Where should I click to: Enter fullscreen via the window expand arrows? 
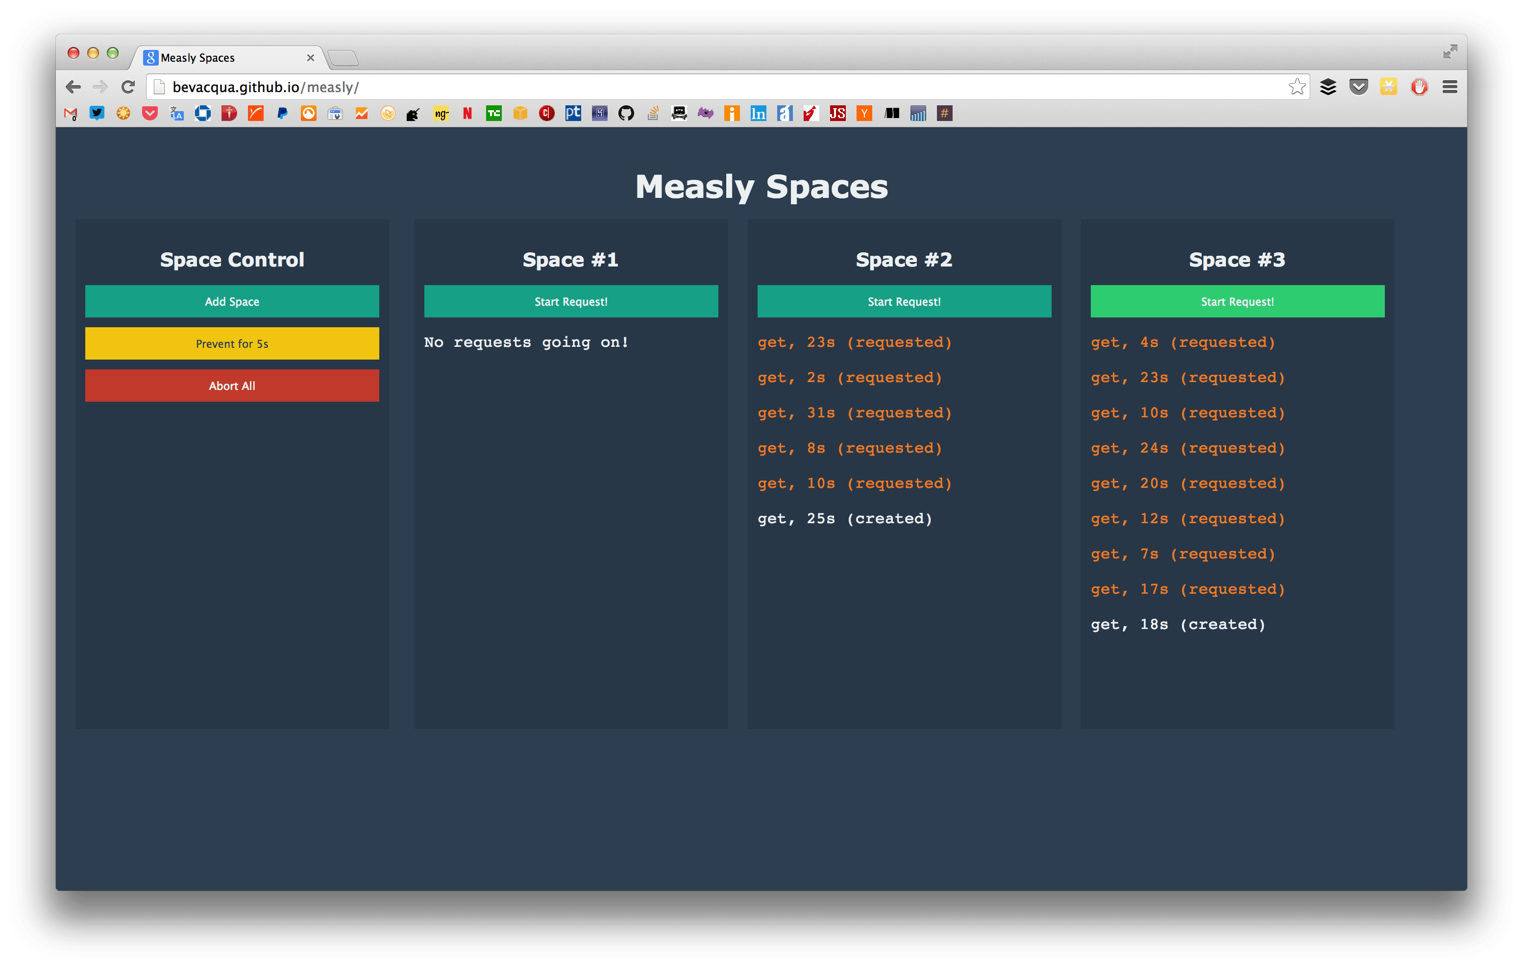pyautogui.click(x=1450, y=52)
